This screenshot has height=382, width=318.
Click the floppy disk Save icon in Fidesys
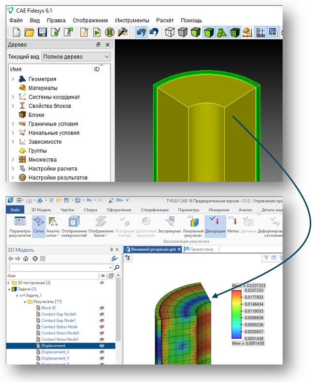click(x=42, y=32)
